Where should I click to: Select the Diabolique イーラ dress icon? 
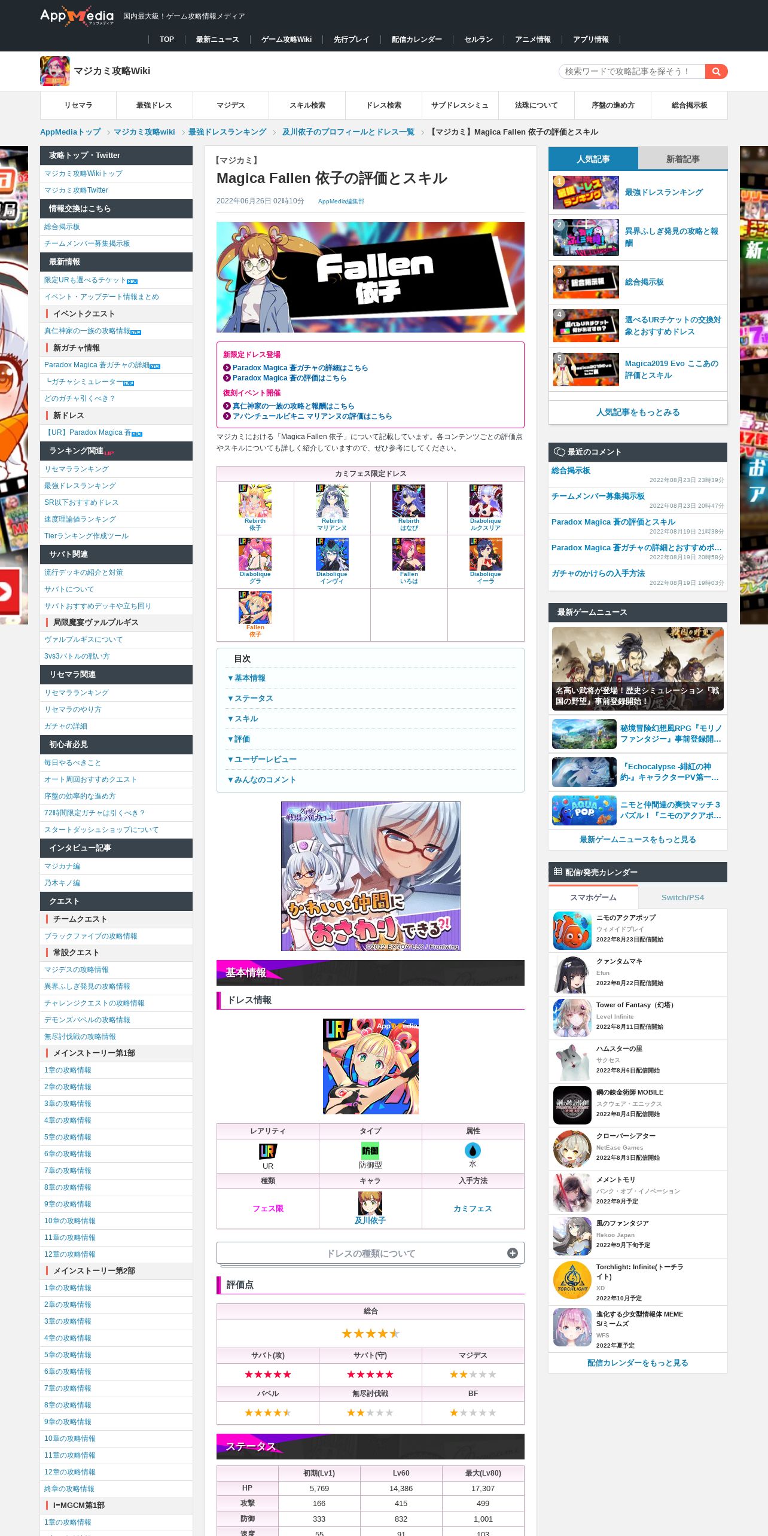[486, 554]
